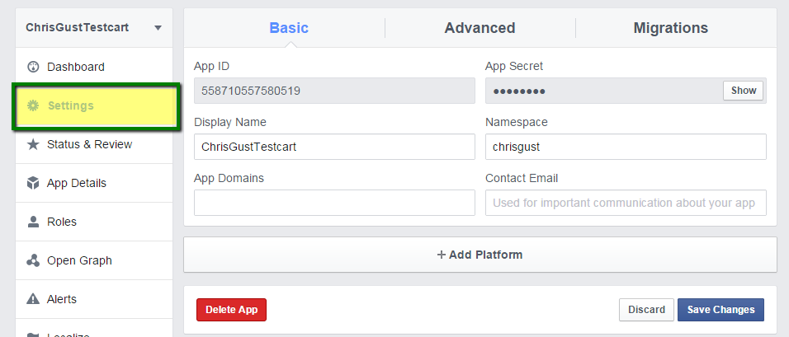Open App Details in sidebar
789x337 pixels.
pos(94,183)
